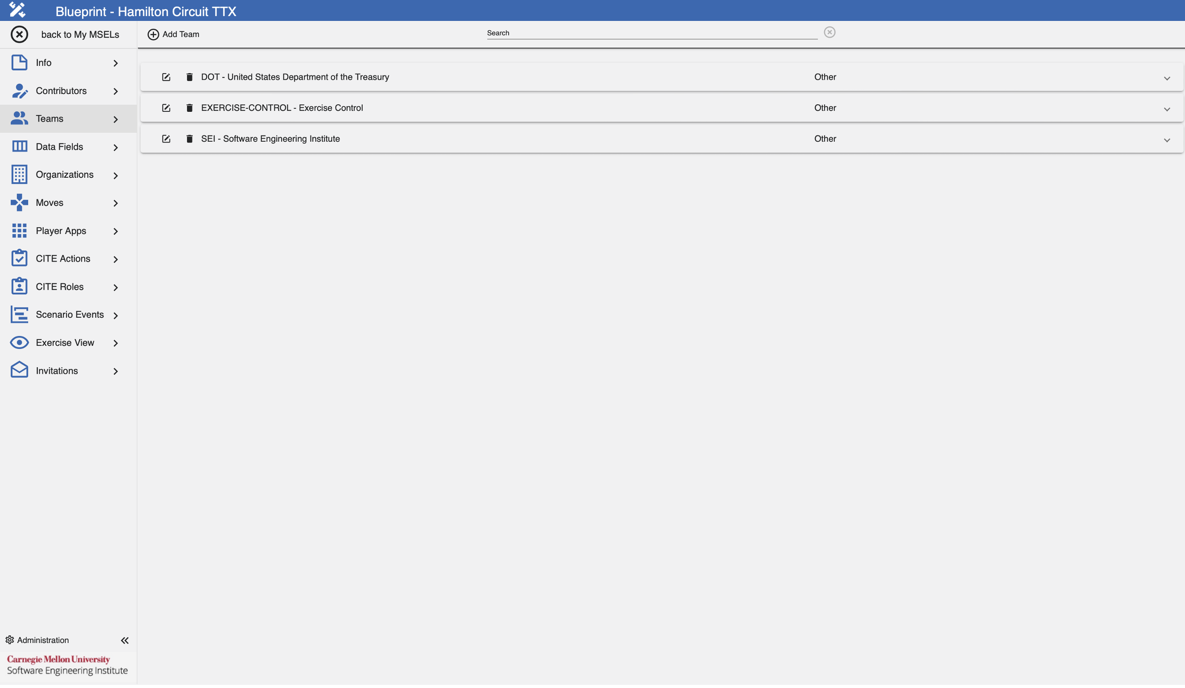The height and width of the screenshot is (688, 1185).
Task: Click edit icon for DOT team
Action: coord(165,76)
